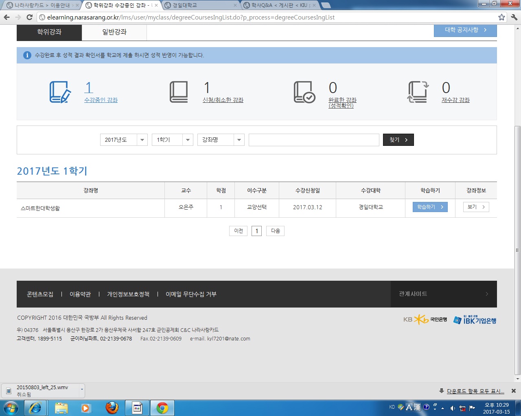Viewport: 521px width, 416px height.
Task: Open Windows Explorer folder in taskbar
Action: [61, 408]
